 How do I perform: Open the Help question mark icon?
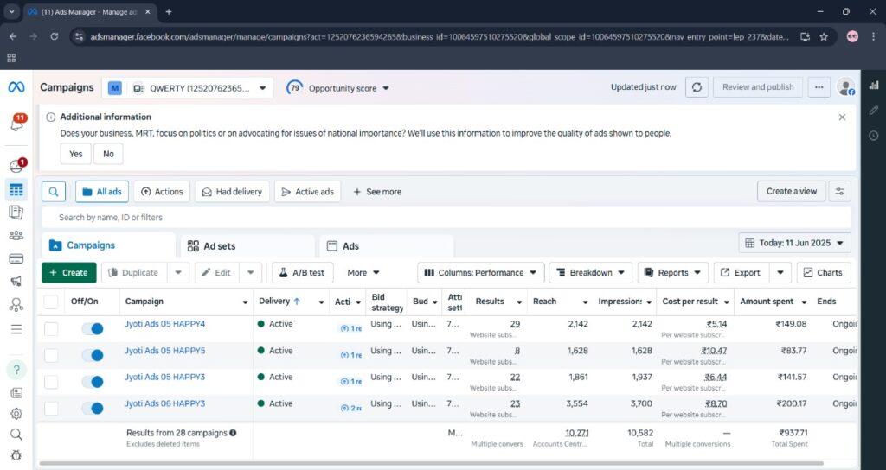16,370
